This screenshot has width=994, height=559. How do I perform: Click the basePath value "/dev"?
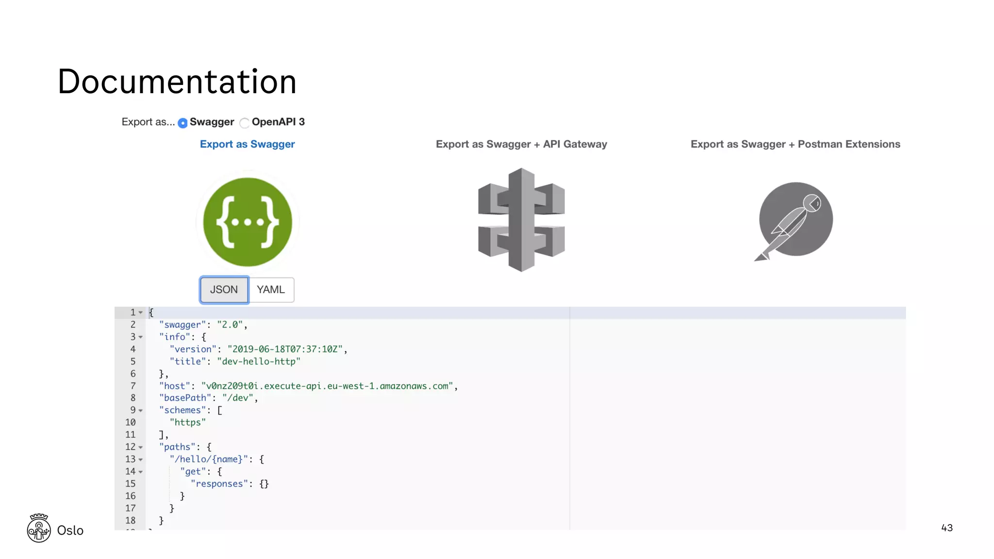tap(238, 398)
